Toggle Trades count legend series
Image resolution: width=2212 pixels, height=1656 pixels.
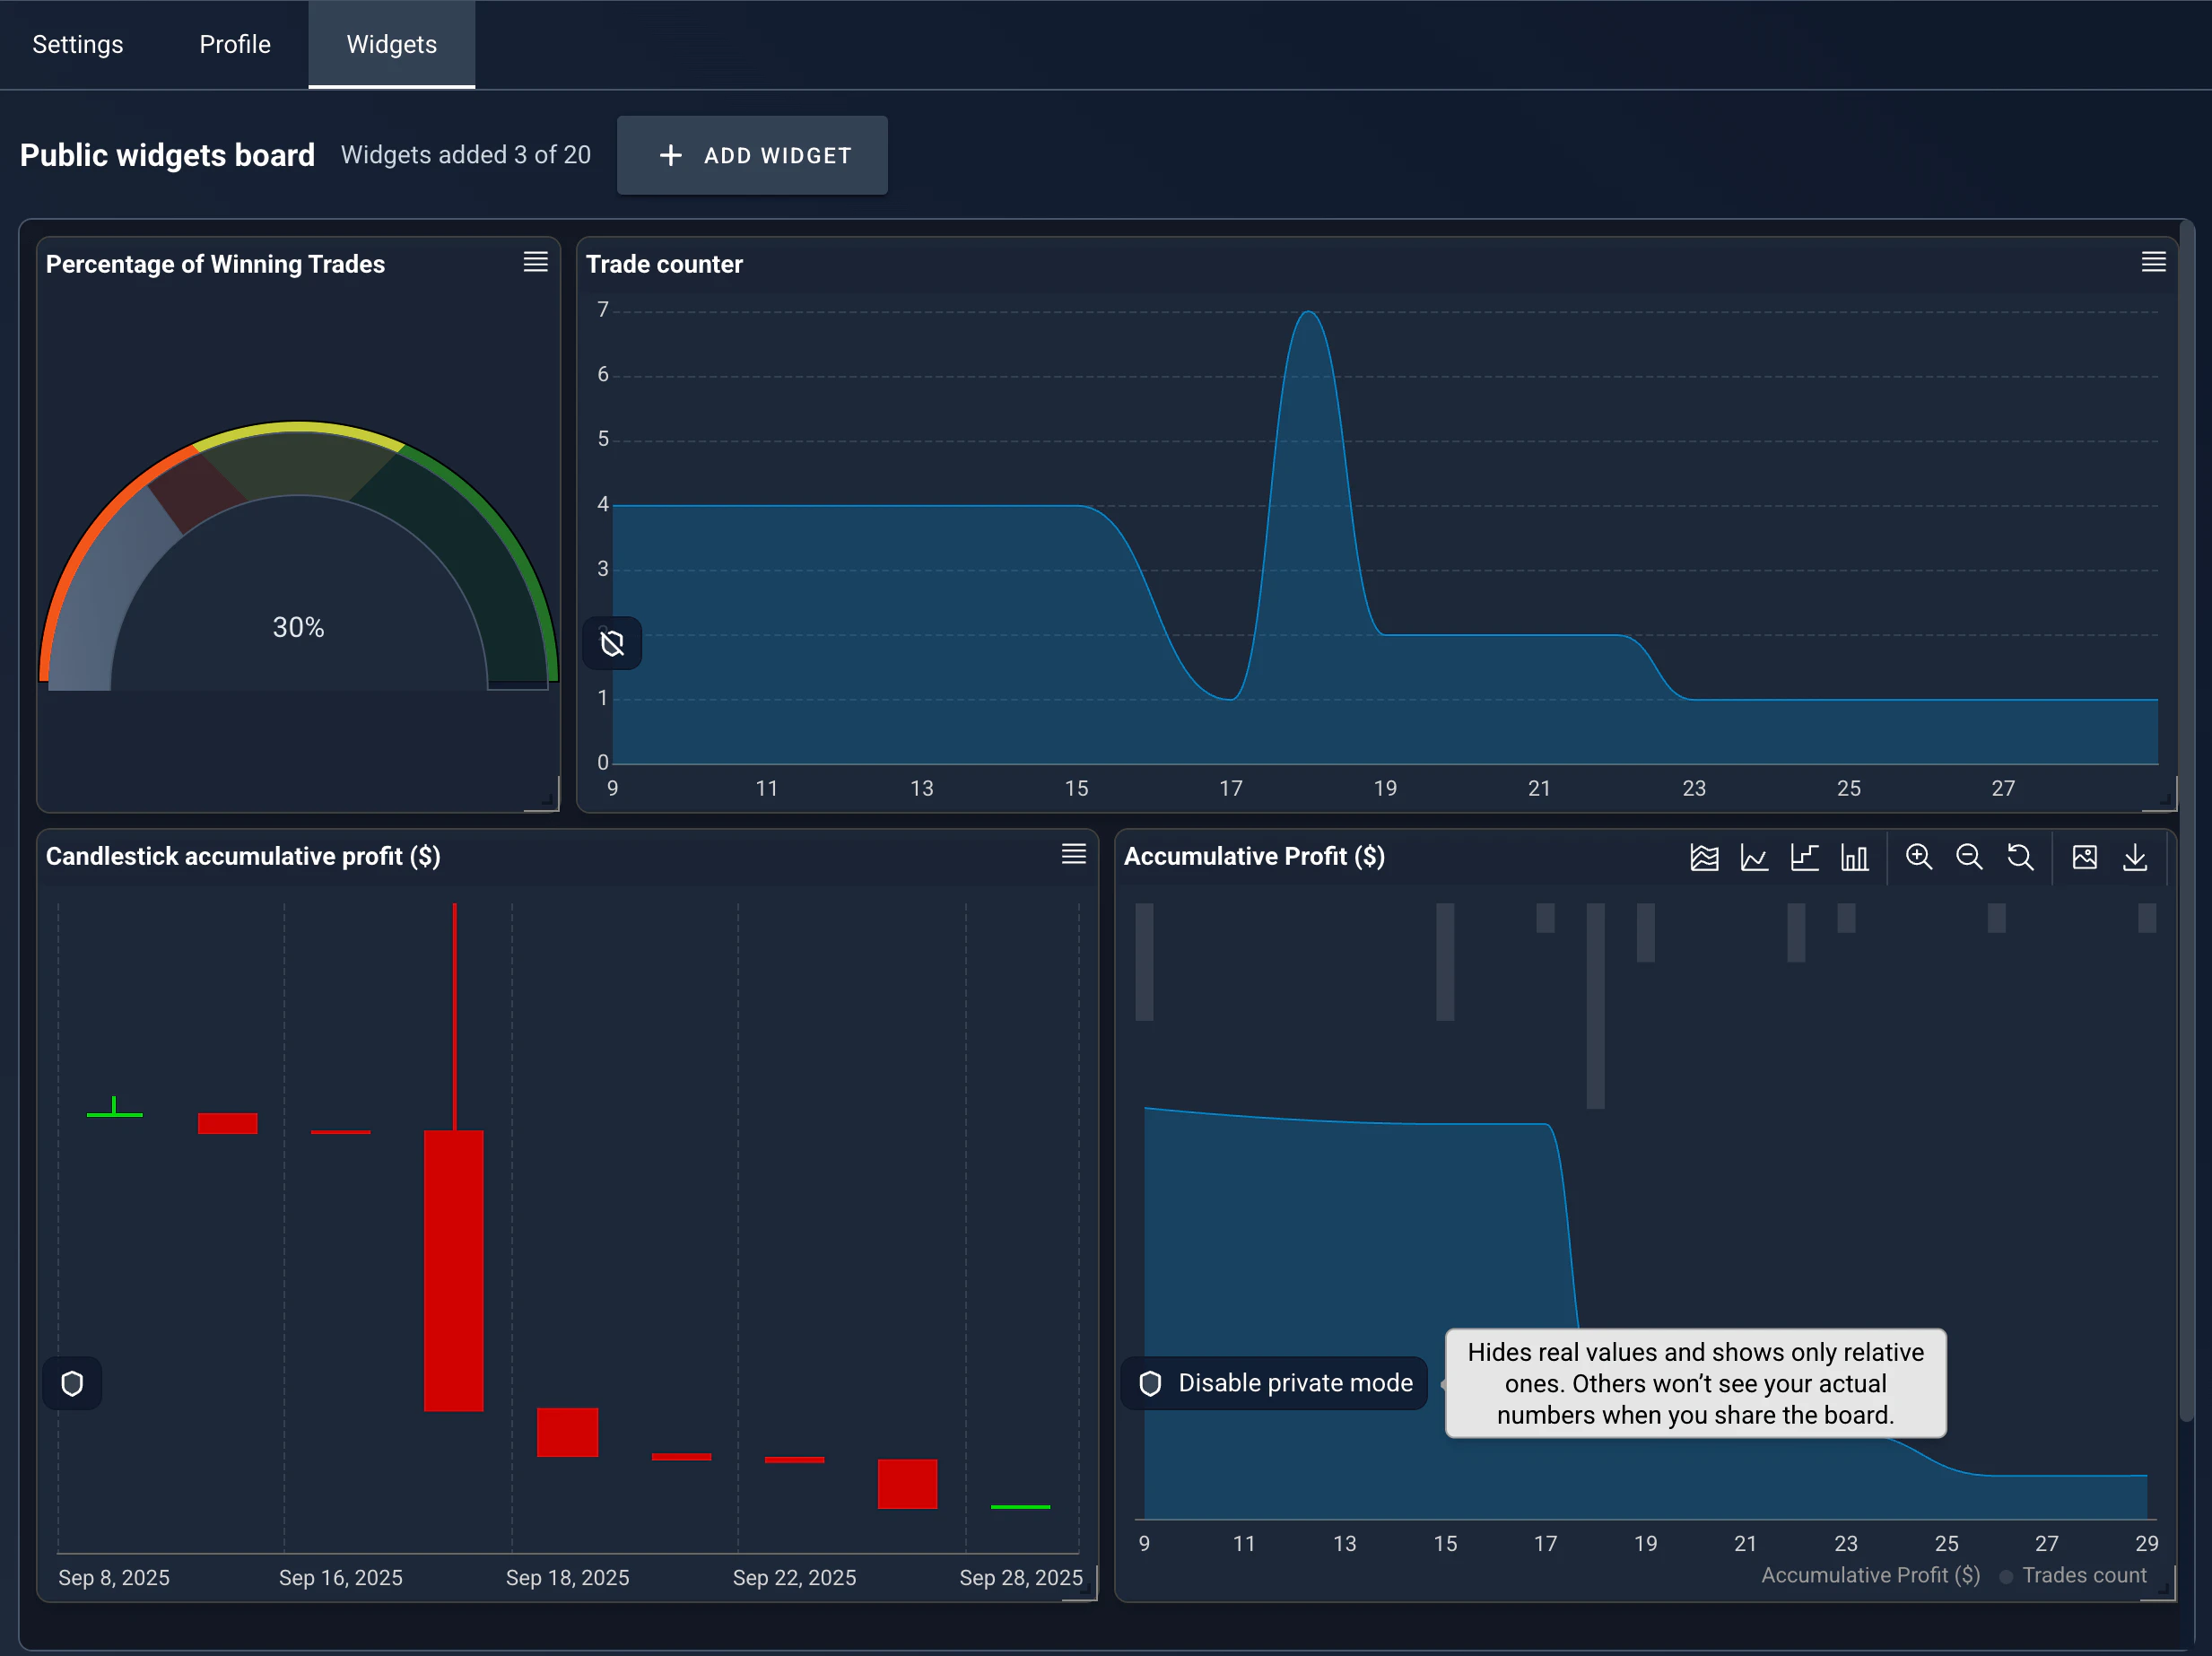click(2073, 1575)
